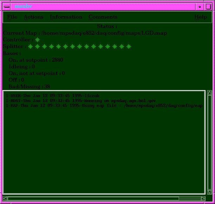Image resolution: width=215 pixels, height=204 pixels.
Task: Open the Actions menu
Action: point(33,17)
